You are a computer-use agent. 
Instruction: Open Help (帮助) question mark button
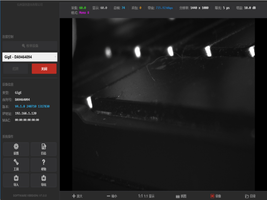(x=43, y=165)
